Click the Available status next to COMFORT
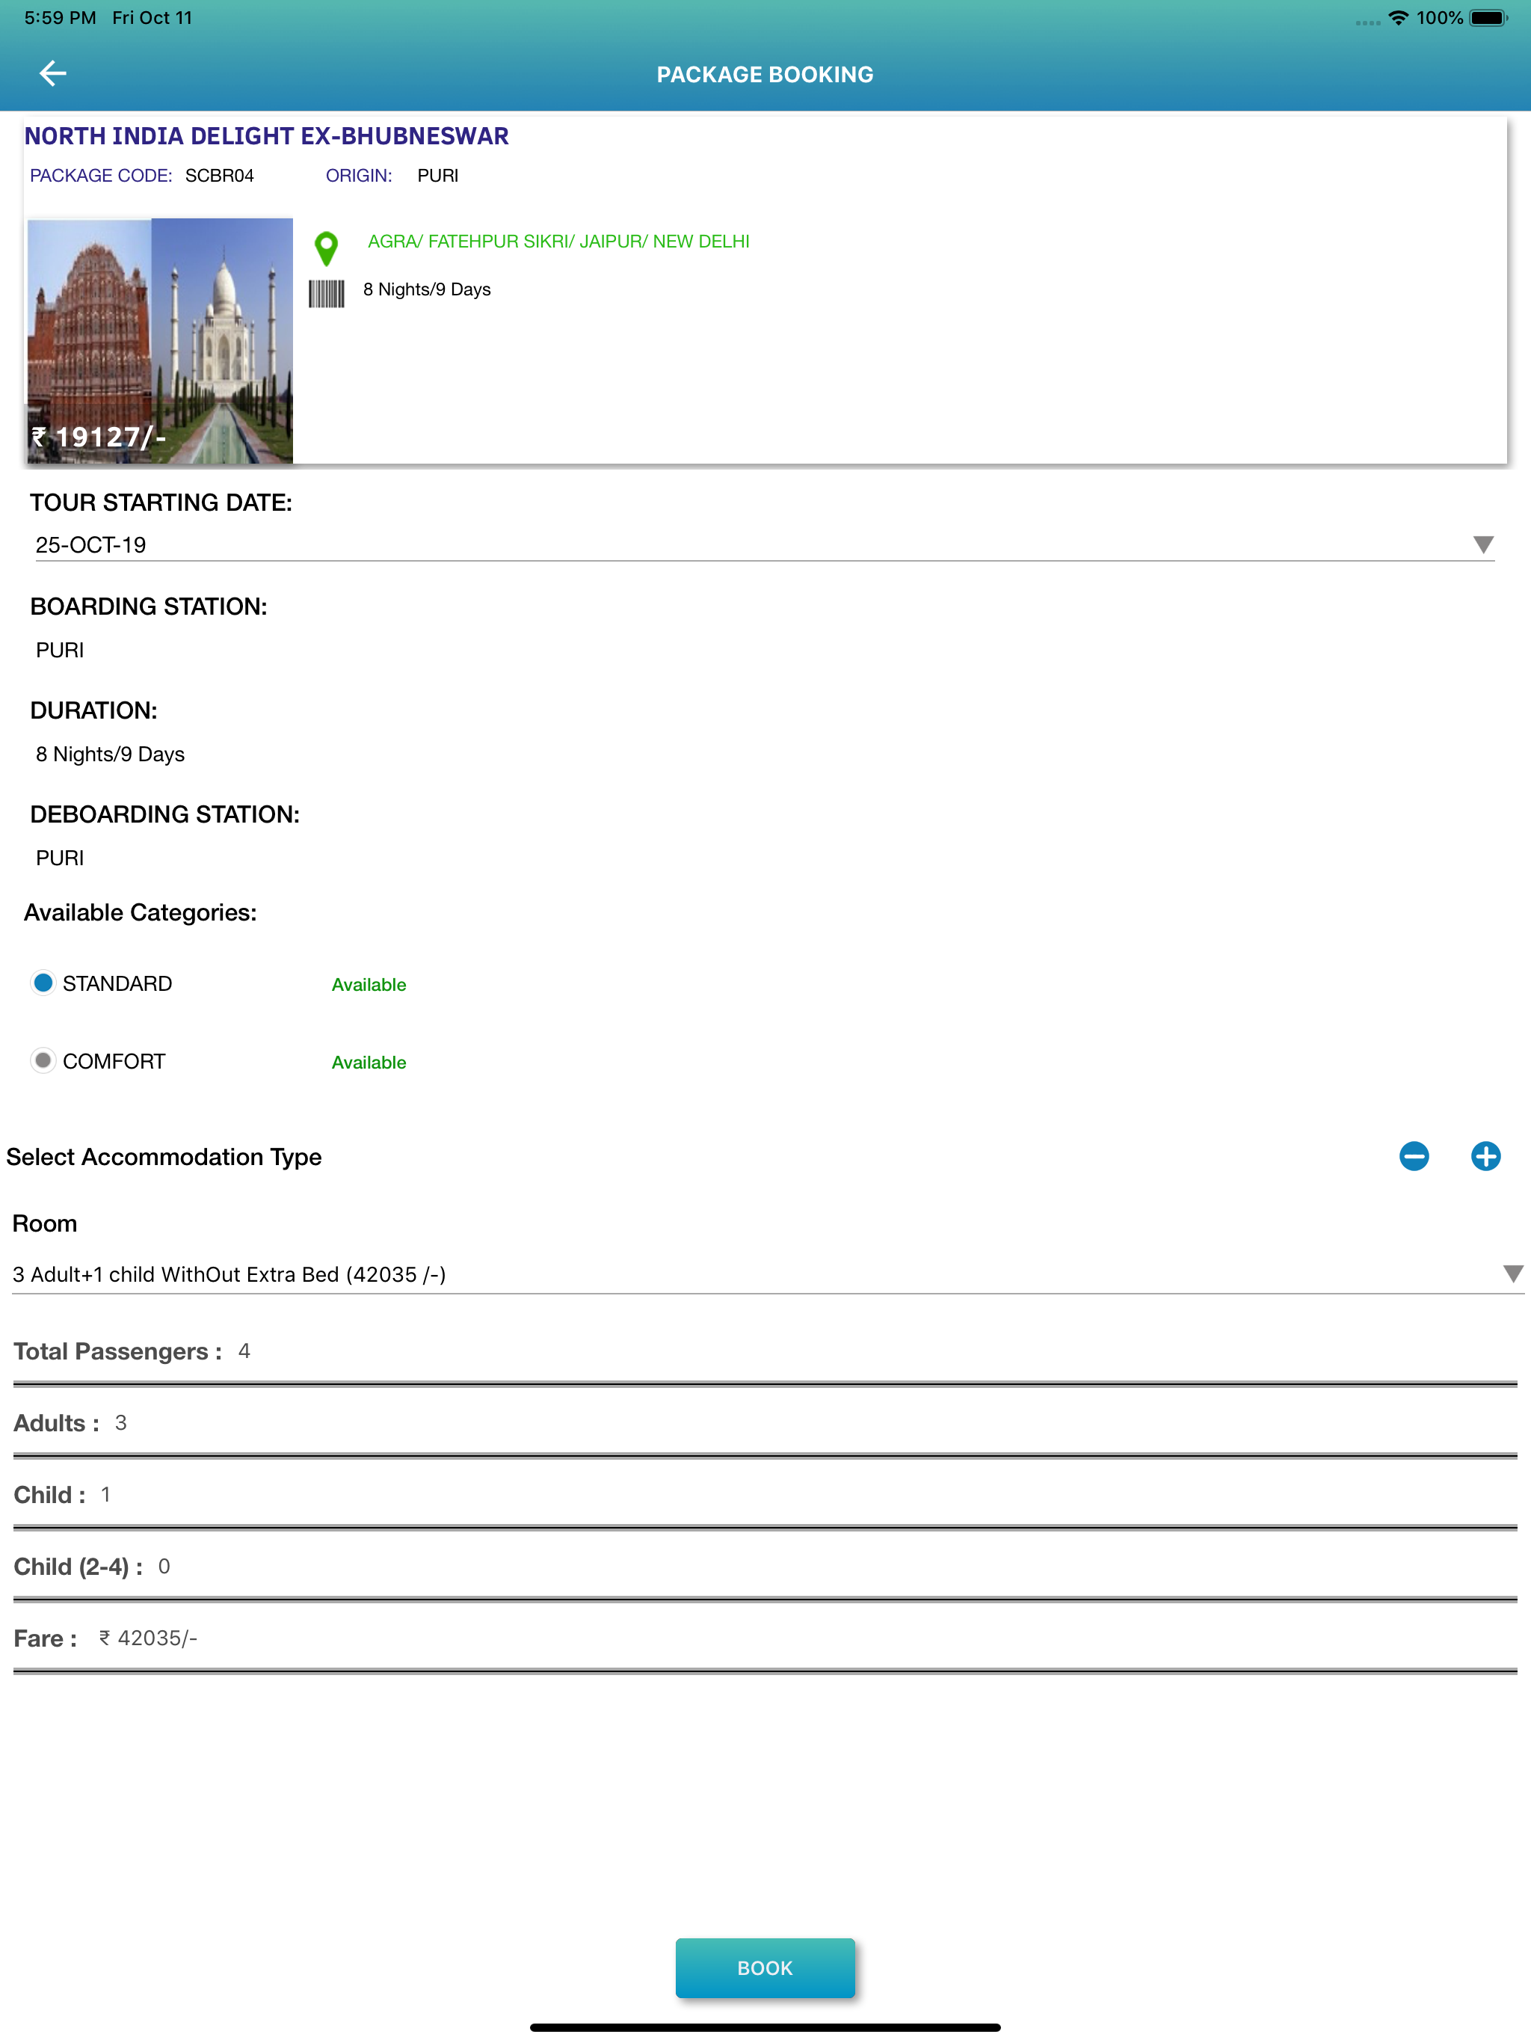 point(369,1062)
